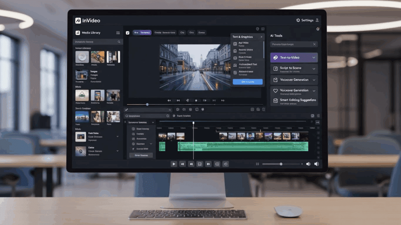Screen dimensions: 401x225
Task: Click the blue button in Text & Graphics
Action: coord(247,82)
